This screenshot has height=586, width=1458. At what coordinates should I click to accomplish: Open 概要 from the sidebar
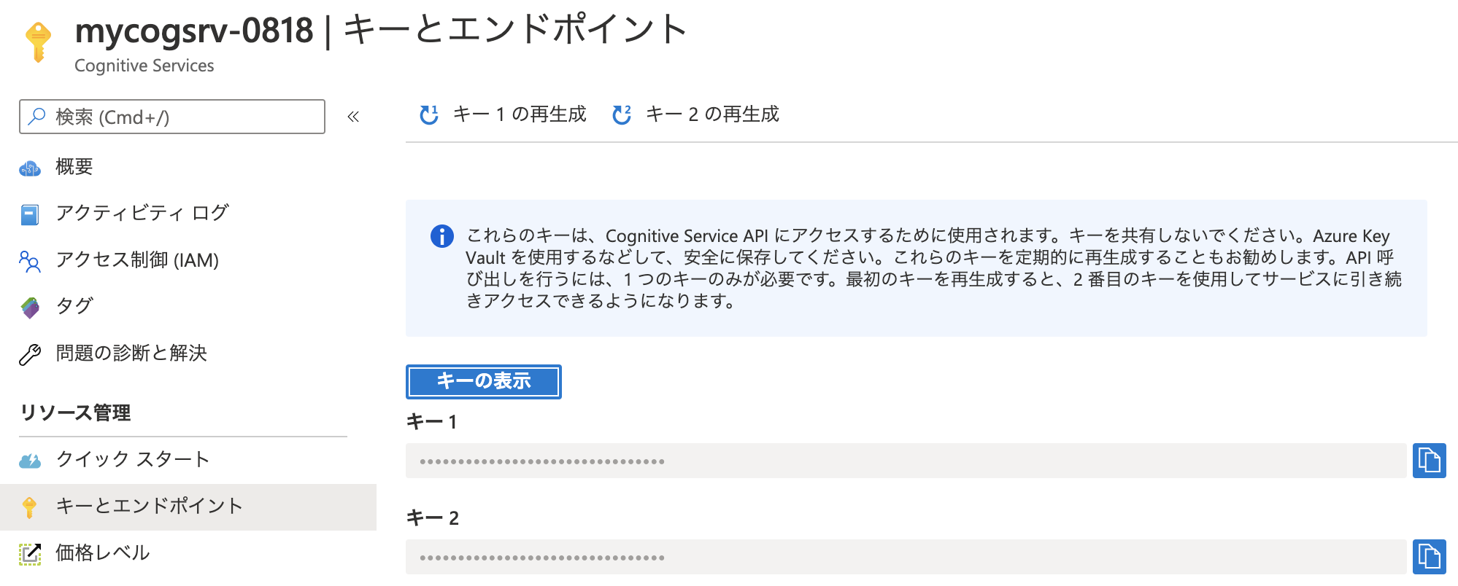pos(74,167)
